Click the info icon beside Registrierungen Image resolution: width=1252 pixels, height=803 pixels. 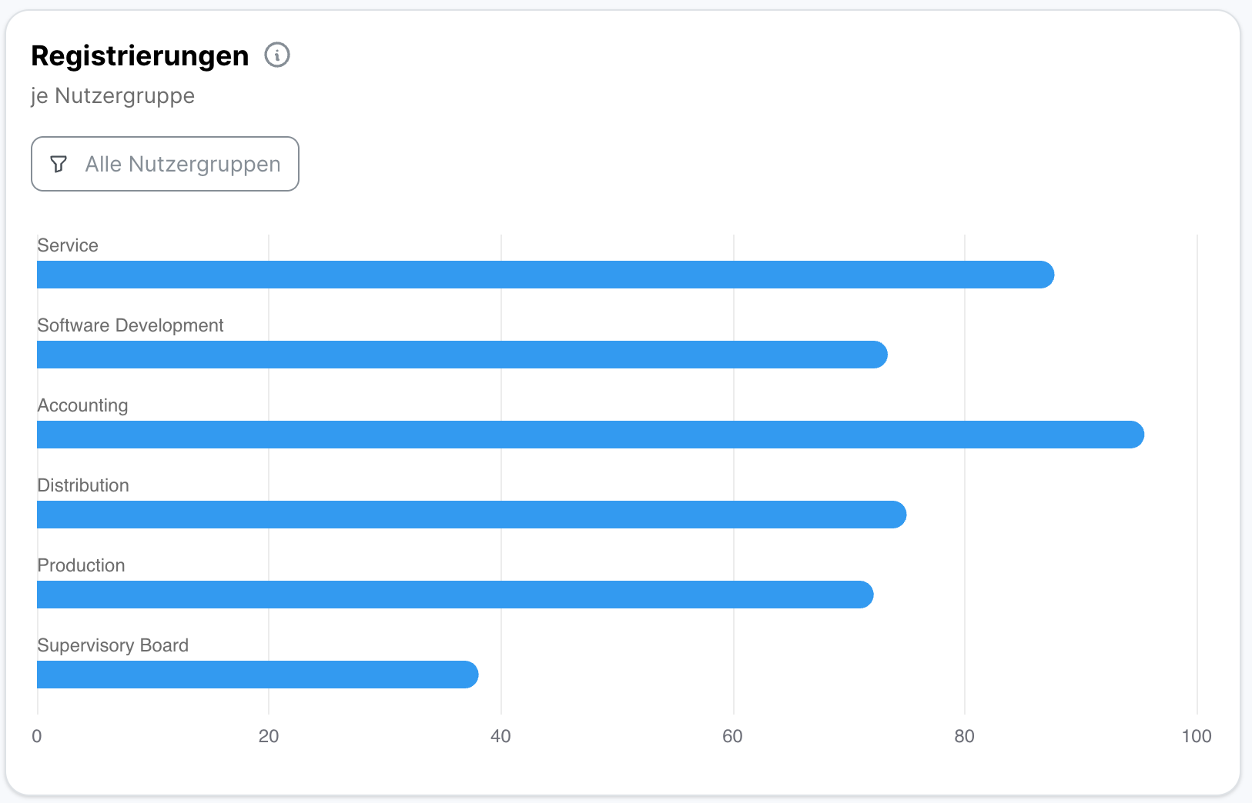[x=277, y=55]
